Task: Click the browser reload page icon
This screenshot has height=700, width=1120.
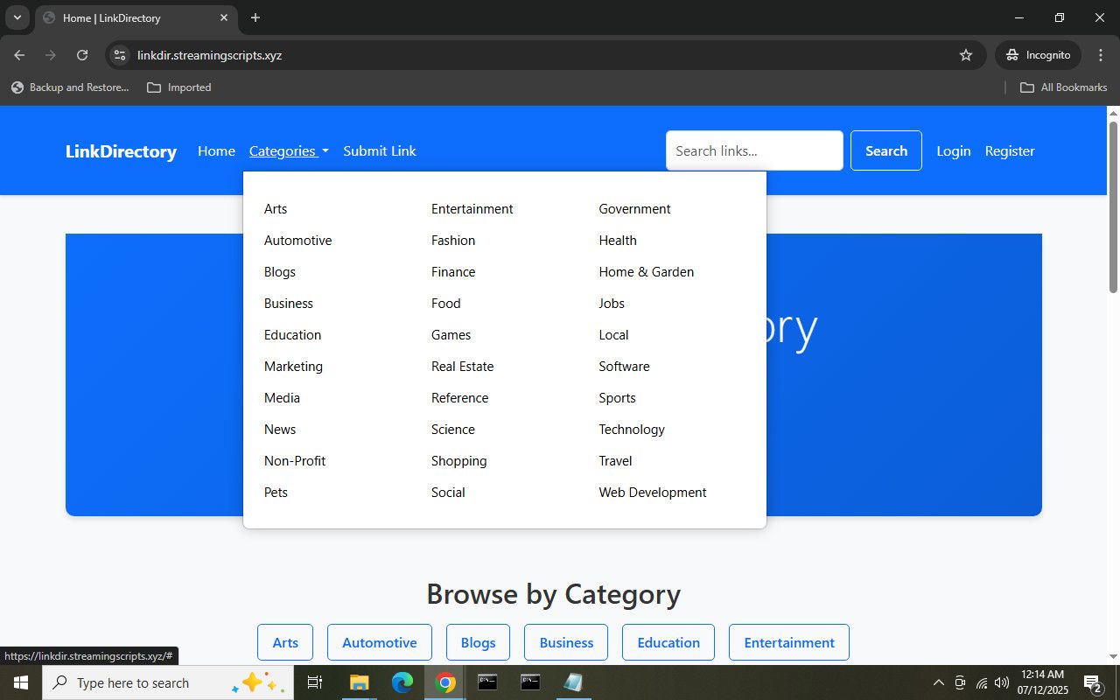Action: coord(82,55)
